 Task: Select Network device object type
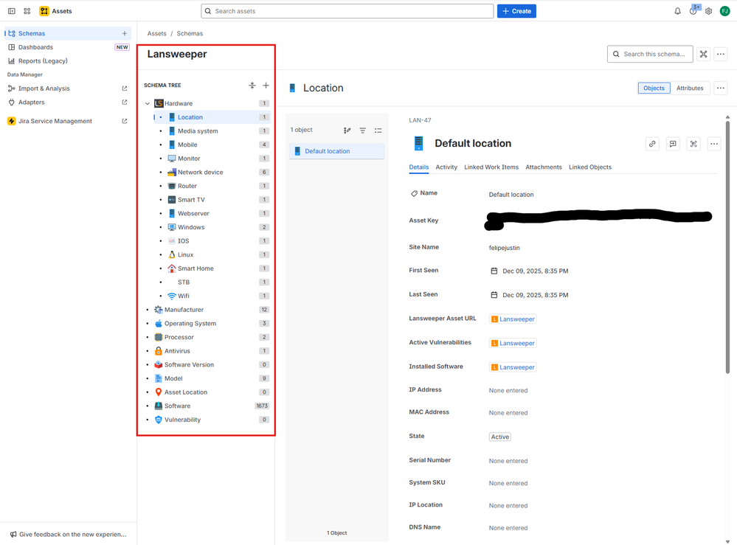tap(200, 172)
